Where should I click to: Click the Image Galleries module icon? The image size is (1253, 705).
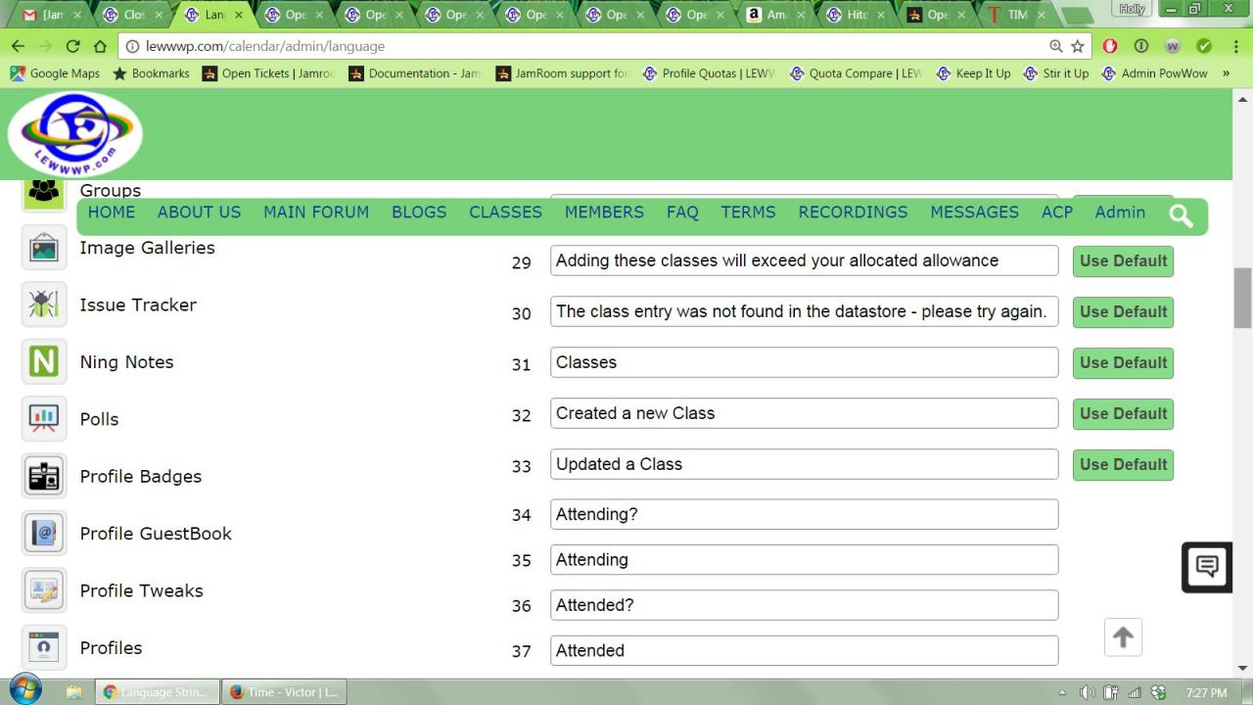point(44,249)
